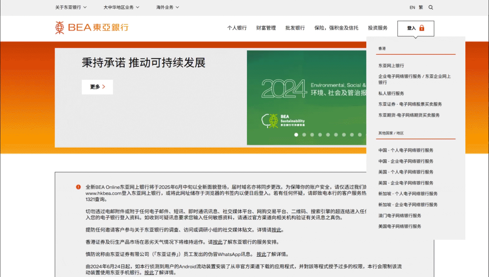489x277 pixels.
Task: Open 英国 - 企业电子网络银行服务 link
Action: (406, 183)
